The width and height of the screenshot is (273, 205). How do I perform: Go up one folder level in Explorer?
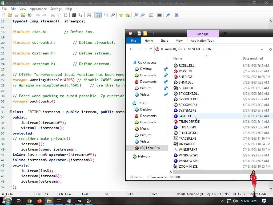tap(151, 49)
